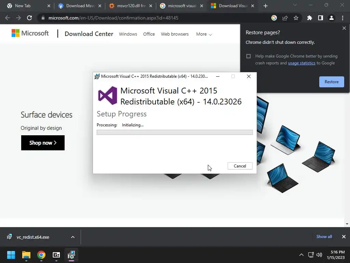
Task: Open the Windows menu item
Action: point(128,34)
